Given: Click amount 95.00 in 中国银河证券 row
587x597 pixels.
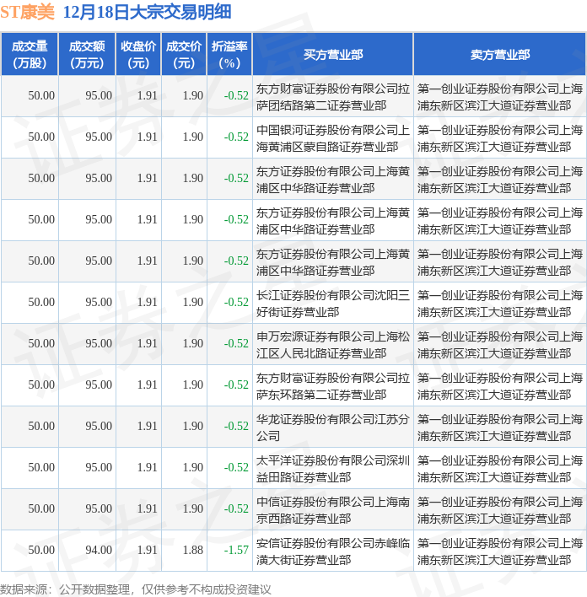Looking at the screenshot, I should 99,137.
